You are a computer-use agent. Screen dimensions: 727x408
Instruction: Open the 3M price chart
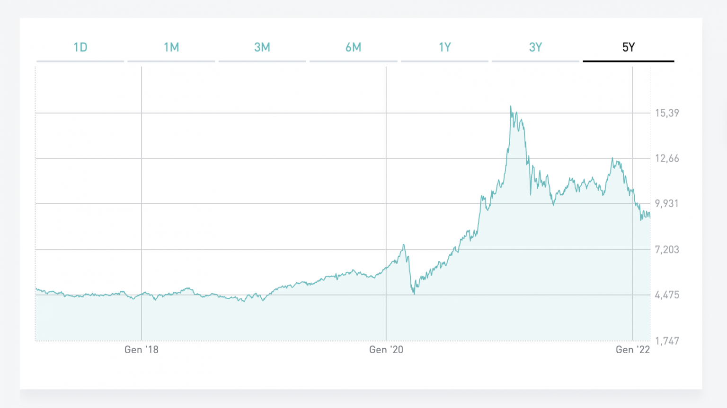[262, 47]
